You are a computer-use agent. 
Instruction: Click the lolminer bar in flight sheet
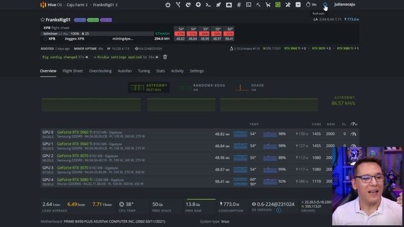97,33
